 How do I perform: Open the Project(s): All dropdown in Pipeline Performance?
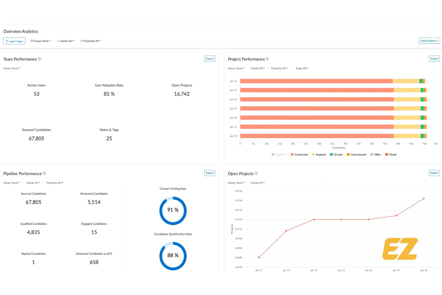point(55,183)
